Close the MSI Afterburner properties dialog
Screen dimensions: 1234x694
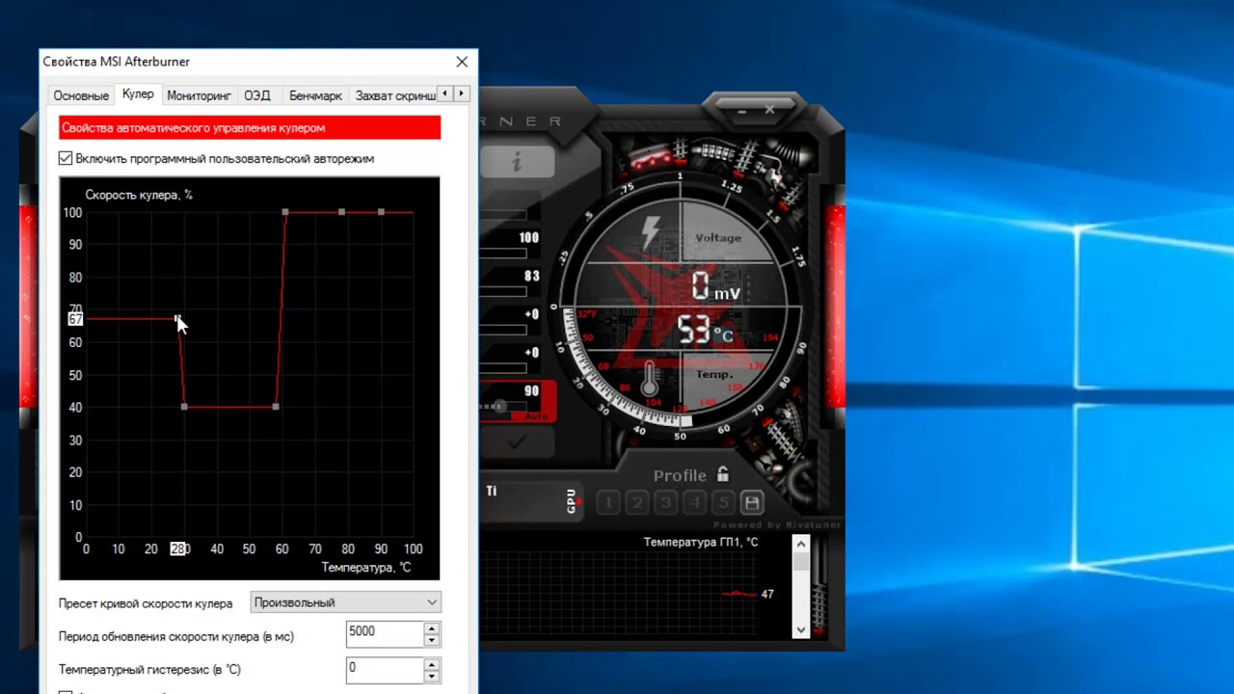[x=462, y=62]
